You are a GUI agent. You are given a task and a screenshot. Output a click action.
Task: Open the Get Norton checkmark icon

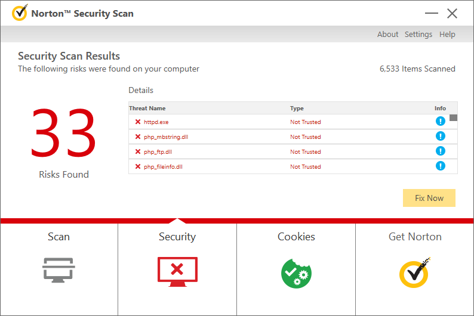(x=415, y=271)
